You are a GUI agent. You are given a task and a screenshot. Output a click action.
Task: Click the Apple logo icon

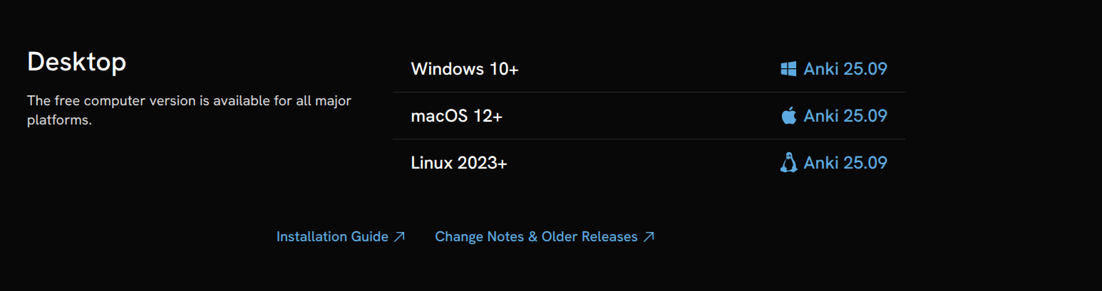click(x=788, y=116)
